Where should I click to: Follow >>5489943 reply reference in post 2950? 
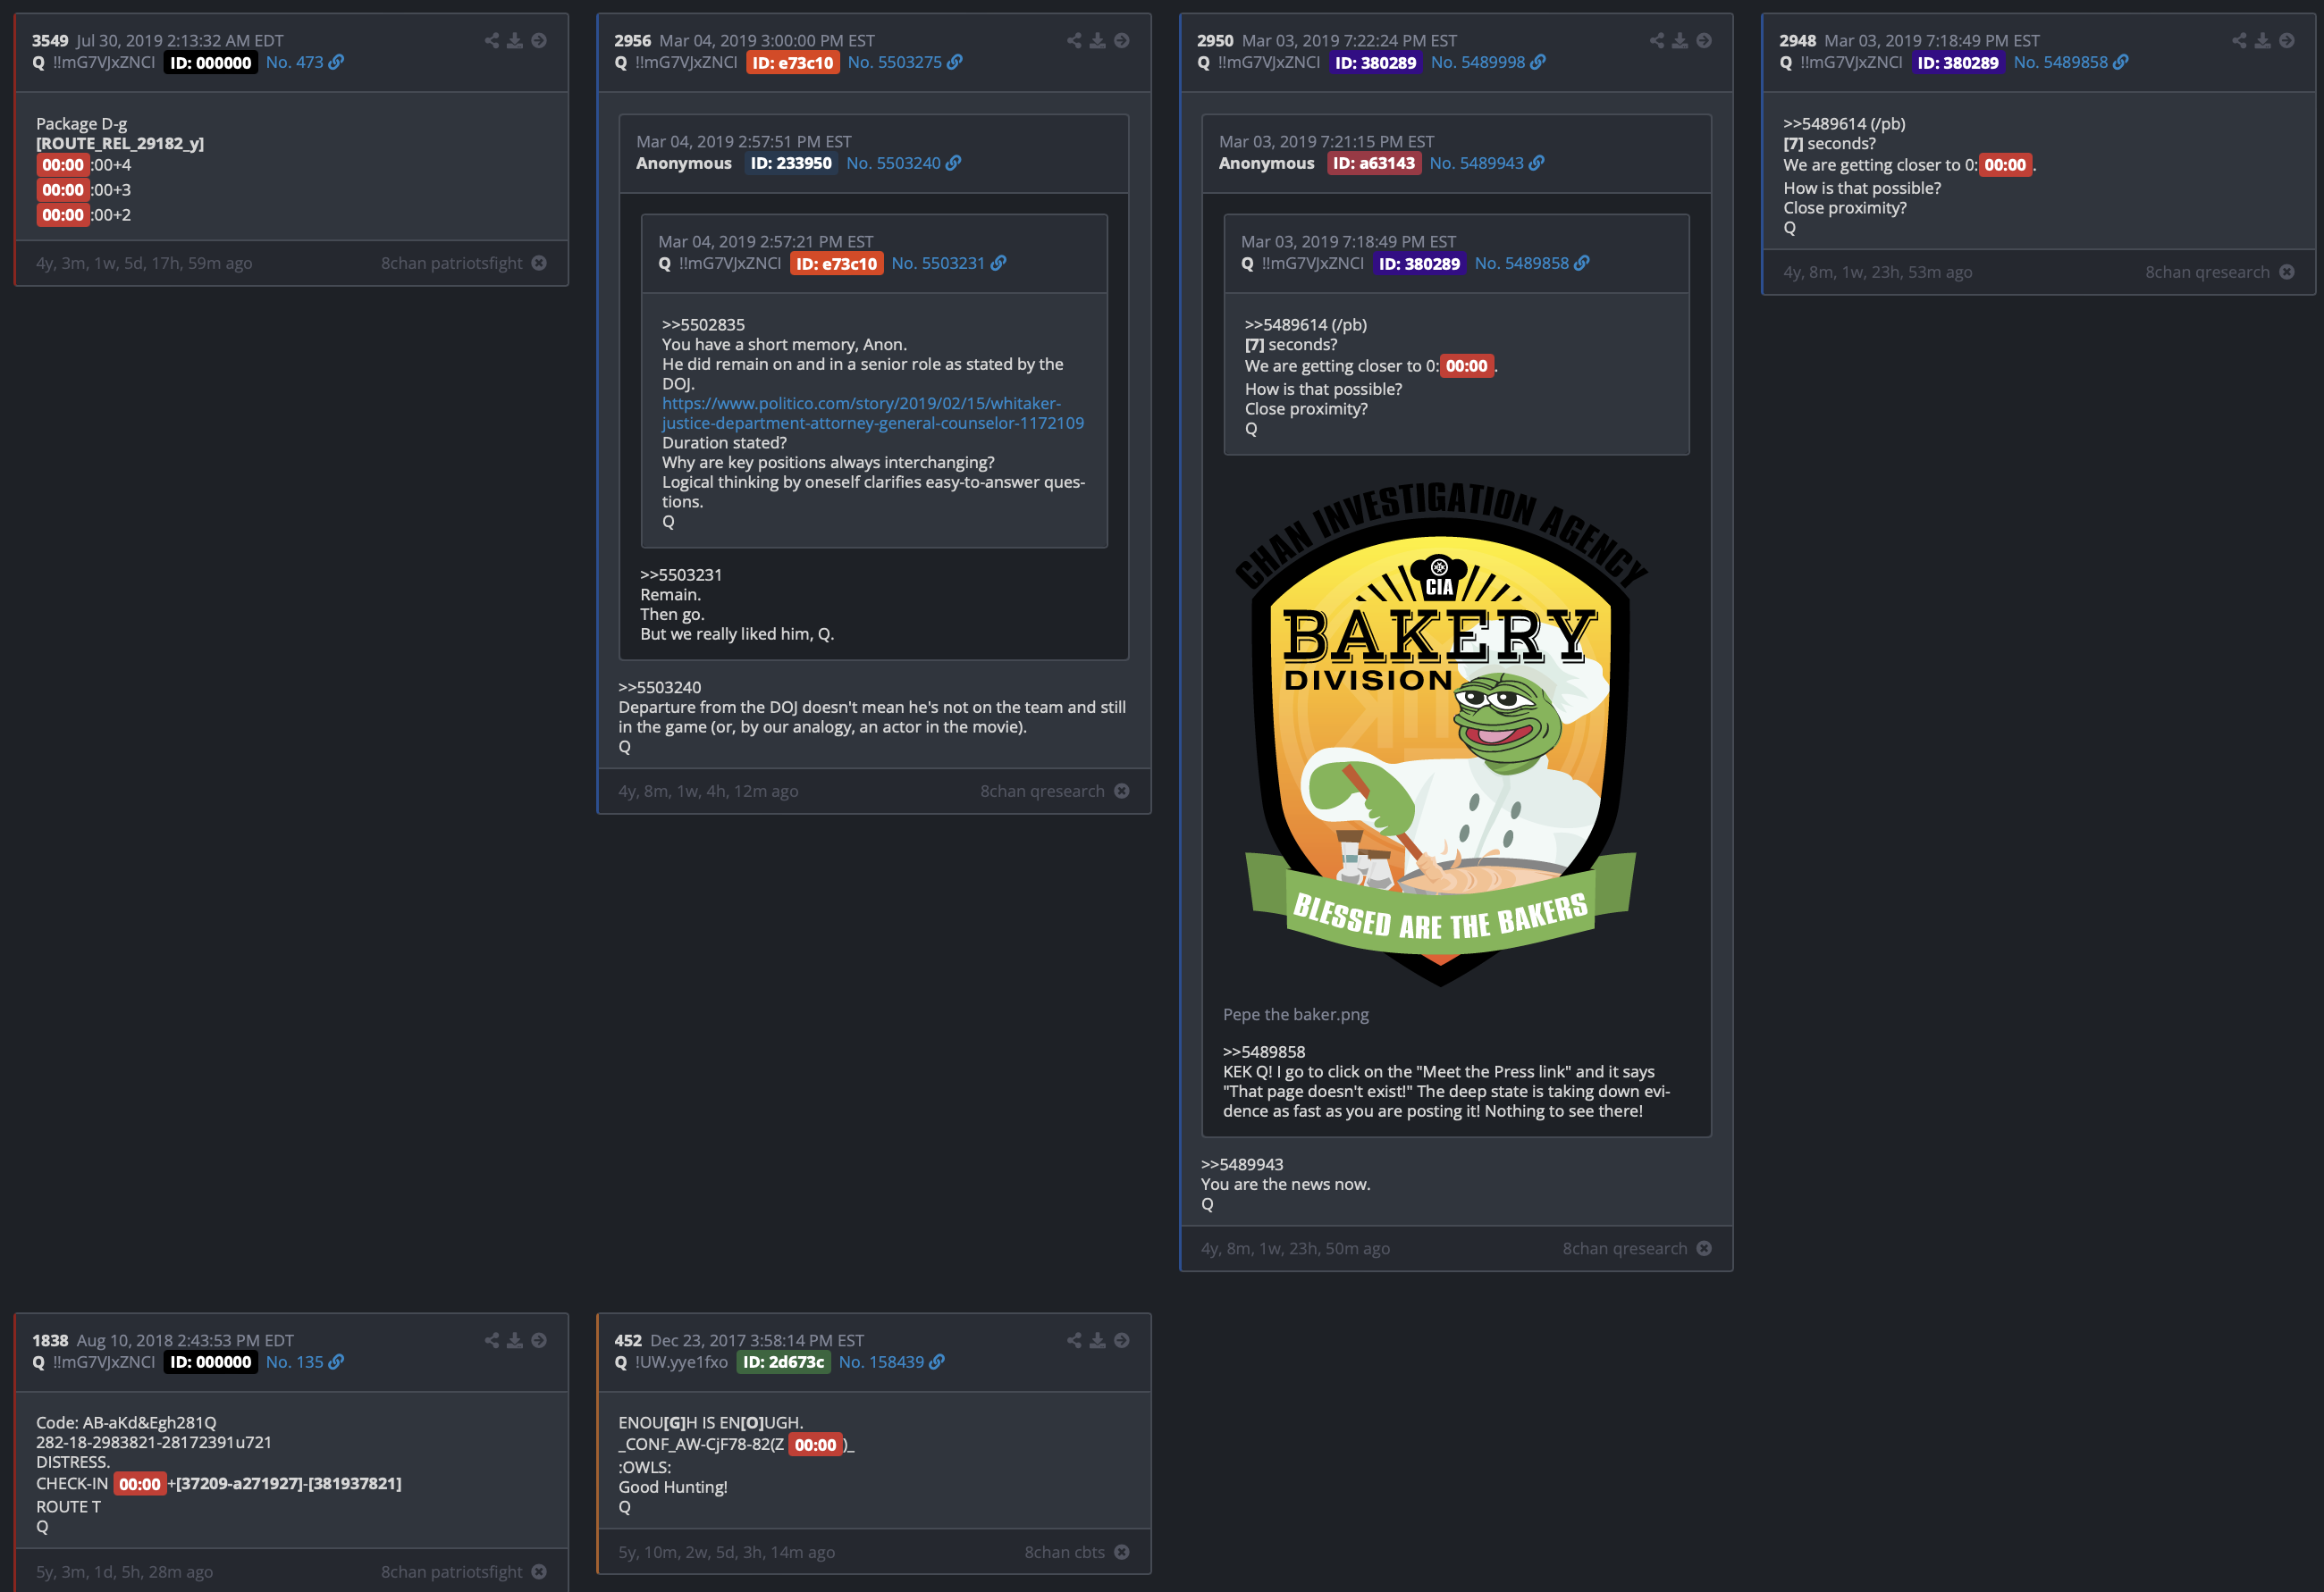pyautogui.click(x=1242, y=1164)
